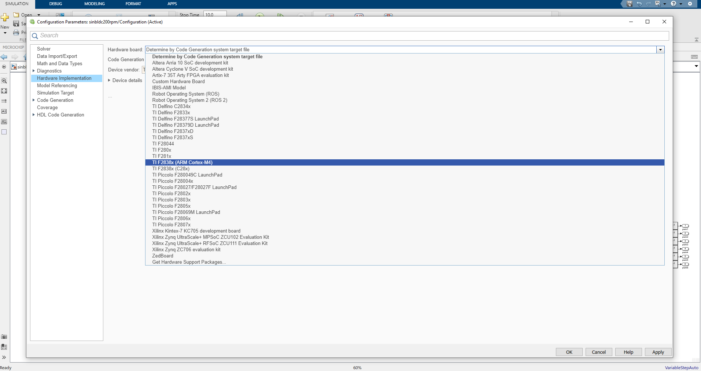Apply the configuration changes

click(658, 352)
